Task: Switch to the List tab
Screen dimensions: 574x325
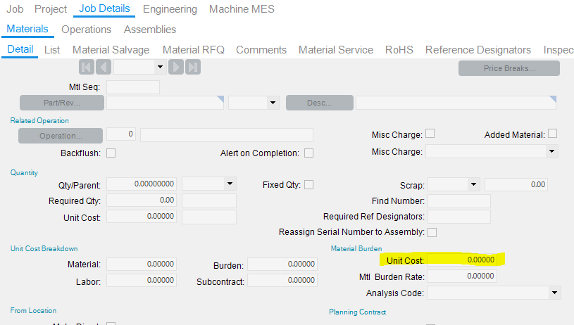Action: (52, 50)
